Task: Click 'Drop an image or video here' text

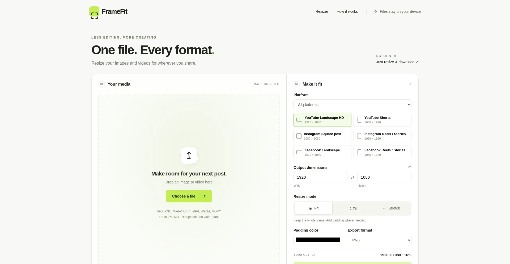Action: [189, 182]
